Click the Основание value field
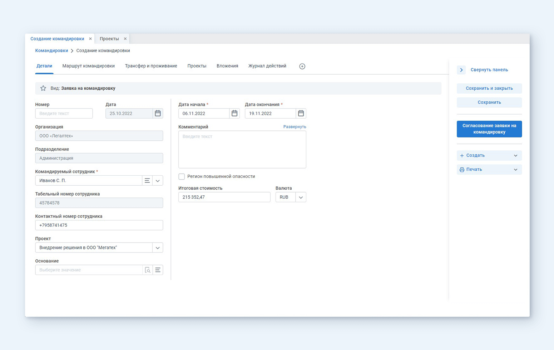The height and width of the screenshot is (350, 554). (89, 270)
